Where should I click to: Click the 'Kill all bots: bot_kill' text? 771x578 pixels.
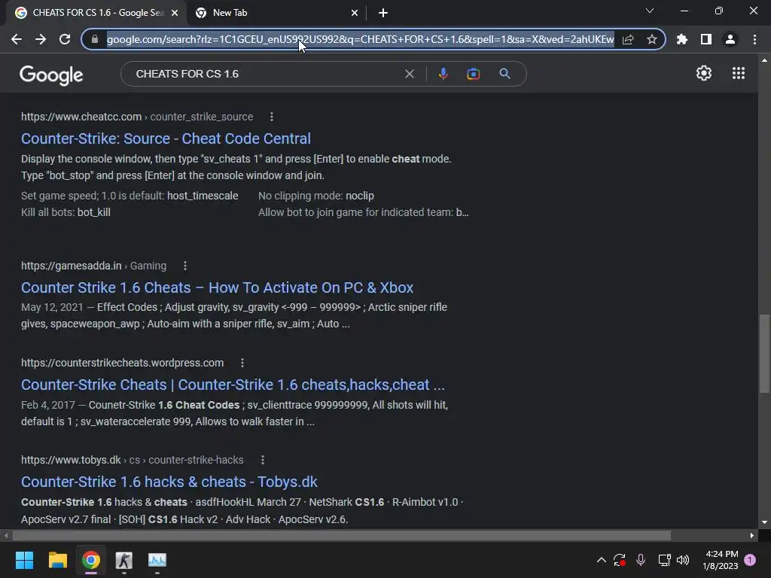pos(66,212)
